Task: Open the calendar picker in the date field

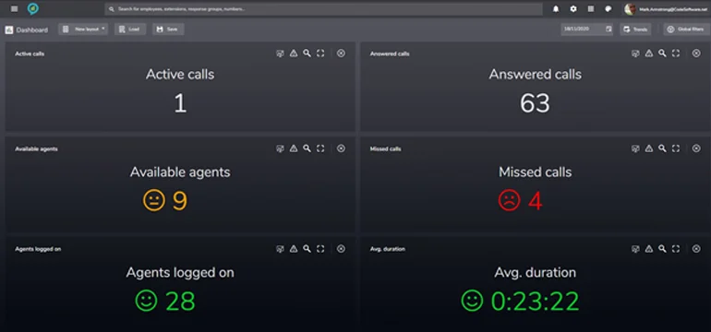Action: click(x=609, y=30)
